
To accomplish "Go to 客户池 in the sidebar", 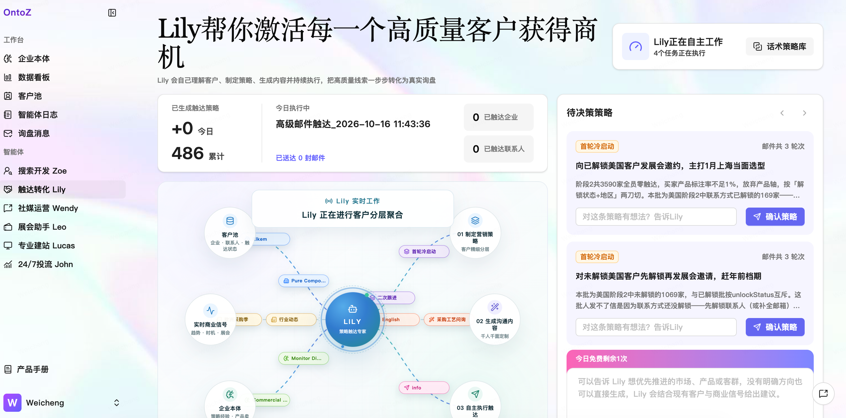I will coord(62,96).
